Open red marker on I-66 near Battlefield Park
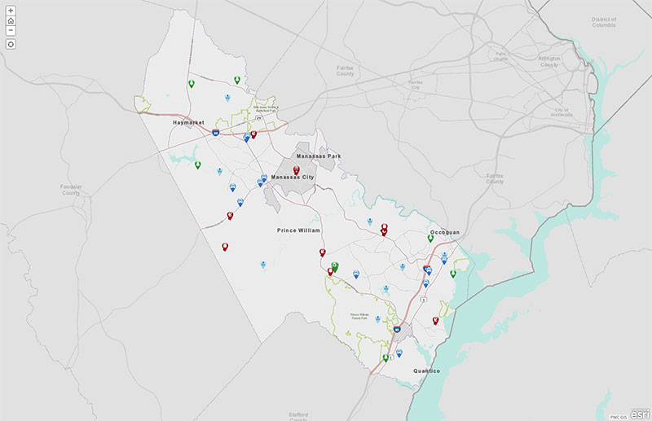Image resolution: width=652 pixels, height=421 pixels. coord(253,134)
